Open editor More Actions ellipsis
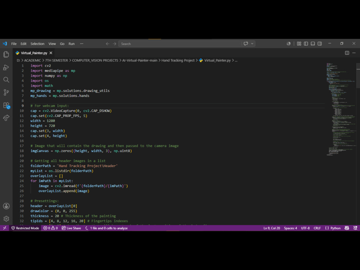The height and width of the screenshot is (270, 360). [354, 53]
